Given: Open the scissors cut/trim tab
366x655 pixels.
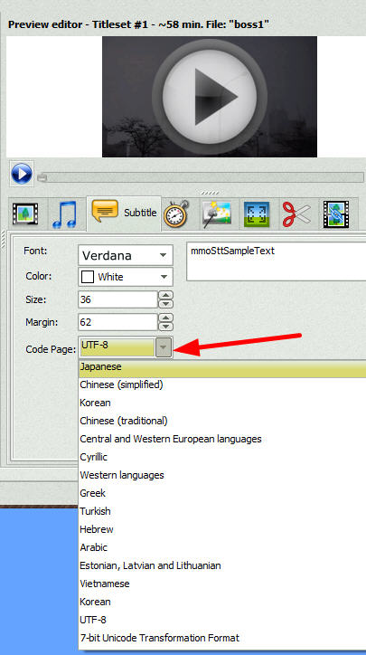Looking at the screenshot, I should coord(296,214).
